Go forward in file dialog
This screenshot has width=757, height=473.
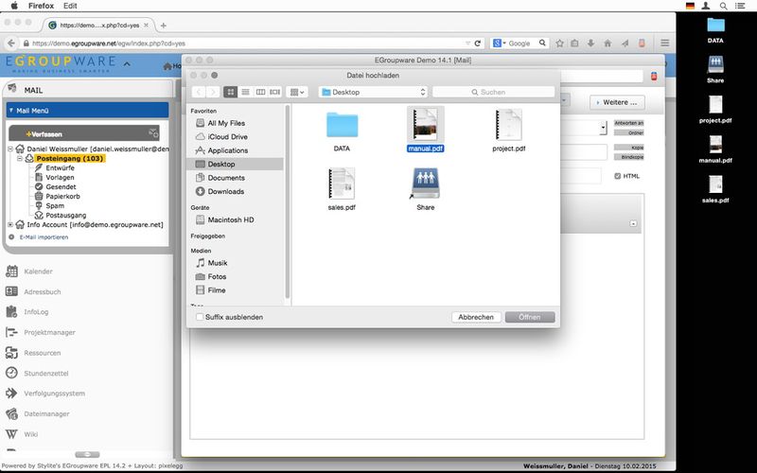tap(213, 92)
